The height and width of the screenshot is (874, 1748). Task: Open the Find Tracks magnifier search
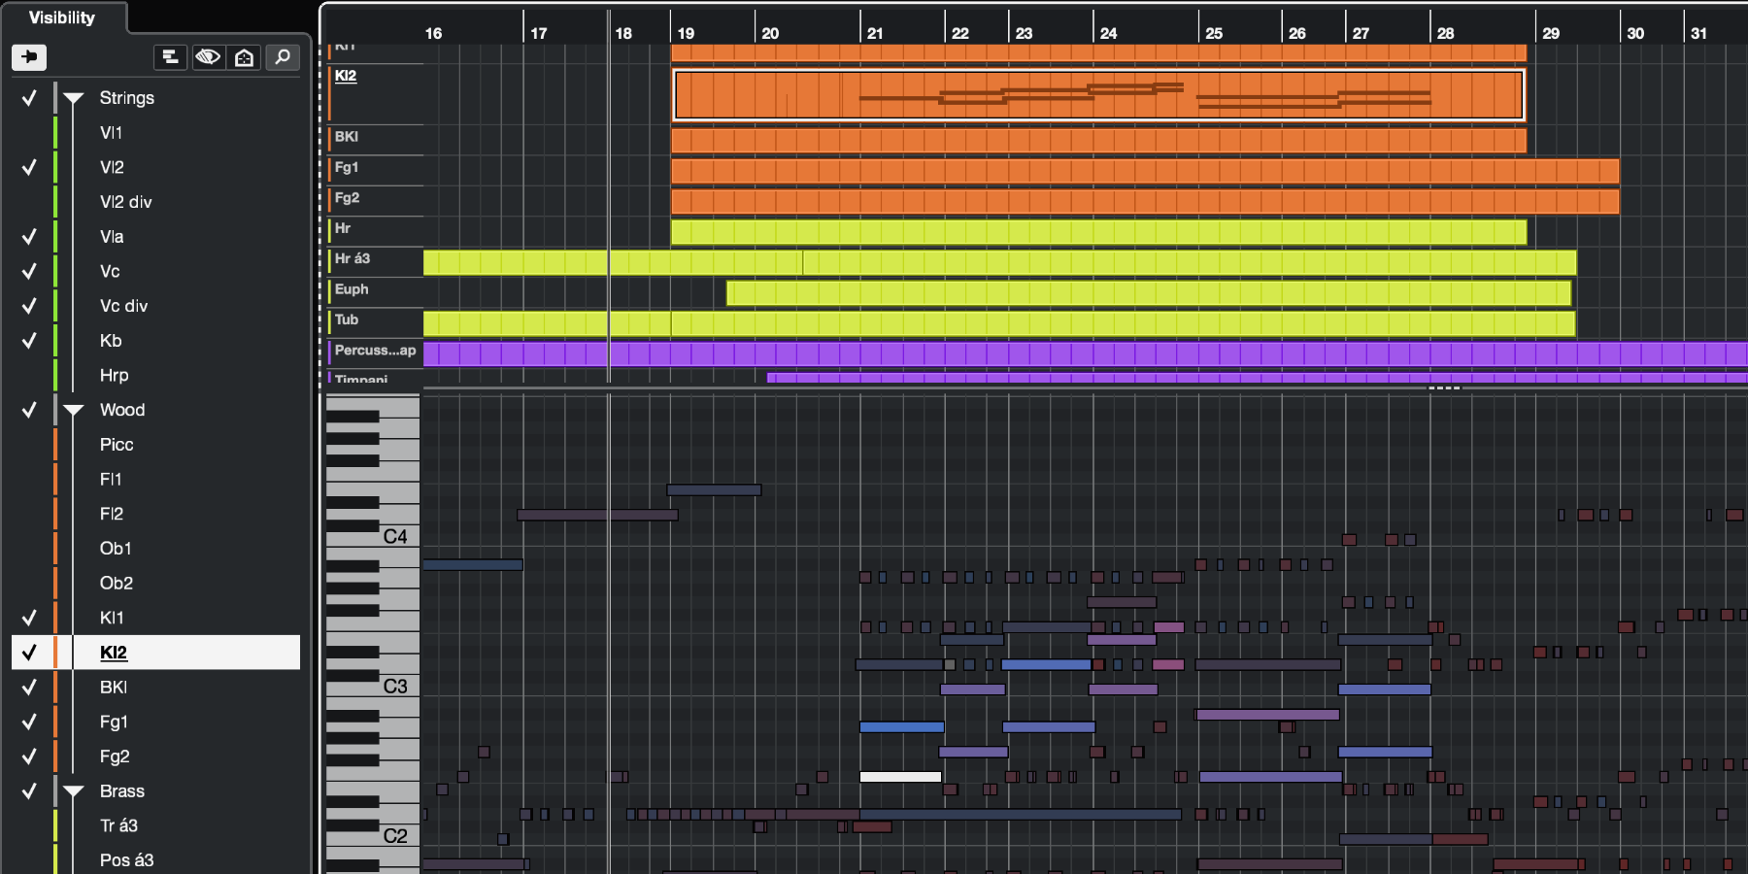pos(282,56)
